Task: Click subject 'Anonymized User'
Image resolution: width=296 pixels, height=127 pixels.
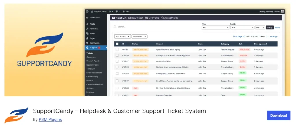Action: pyautogui.click(x=163, y=61)
